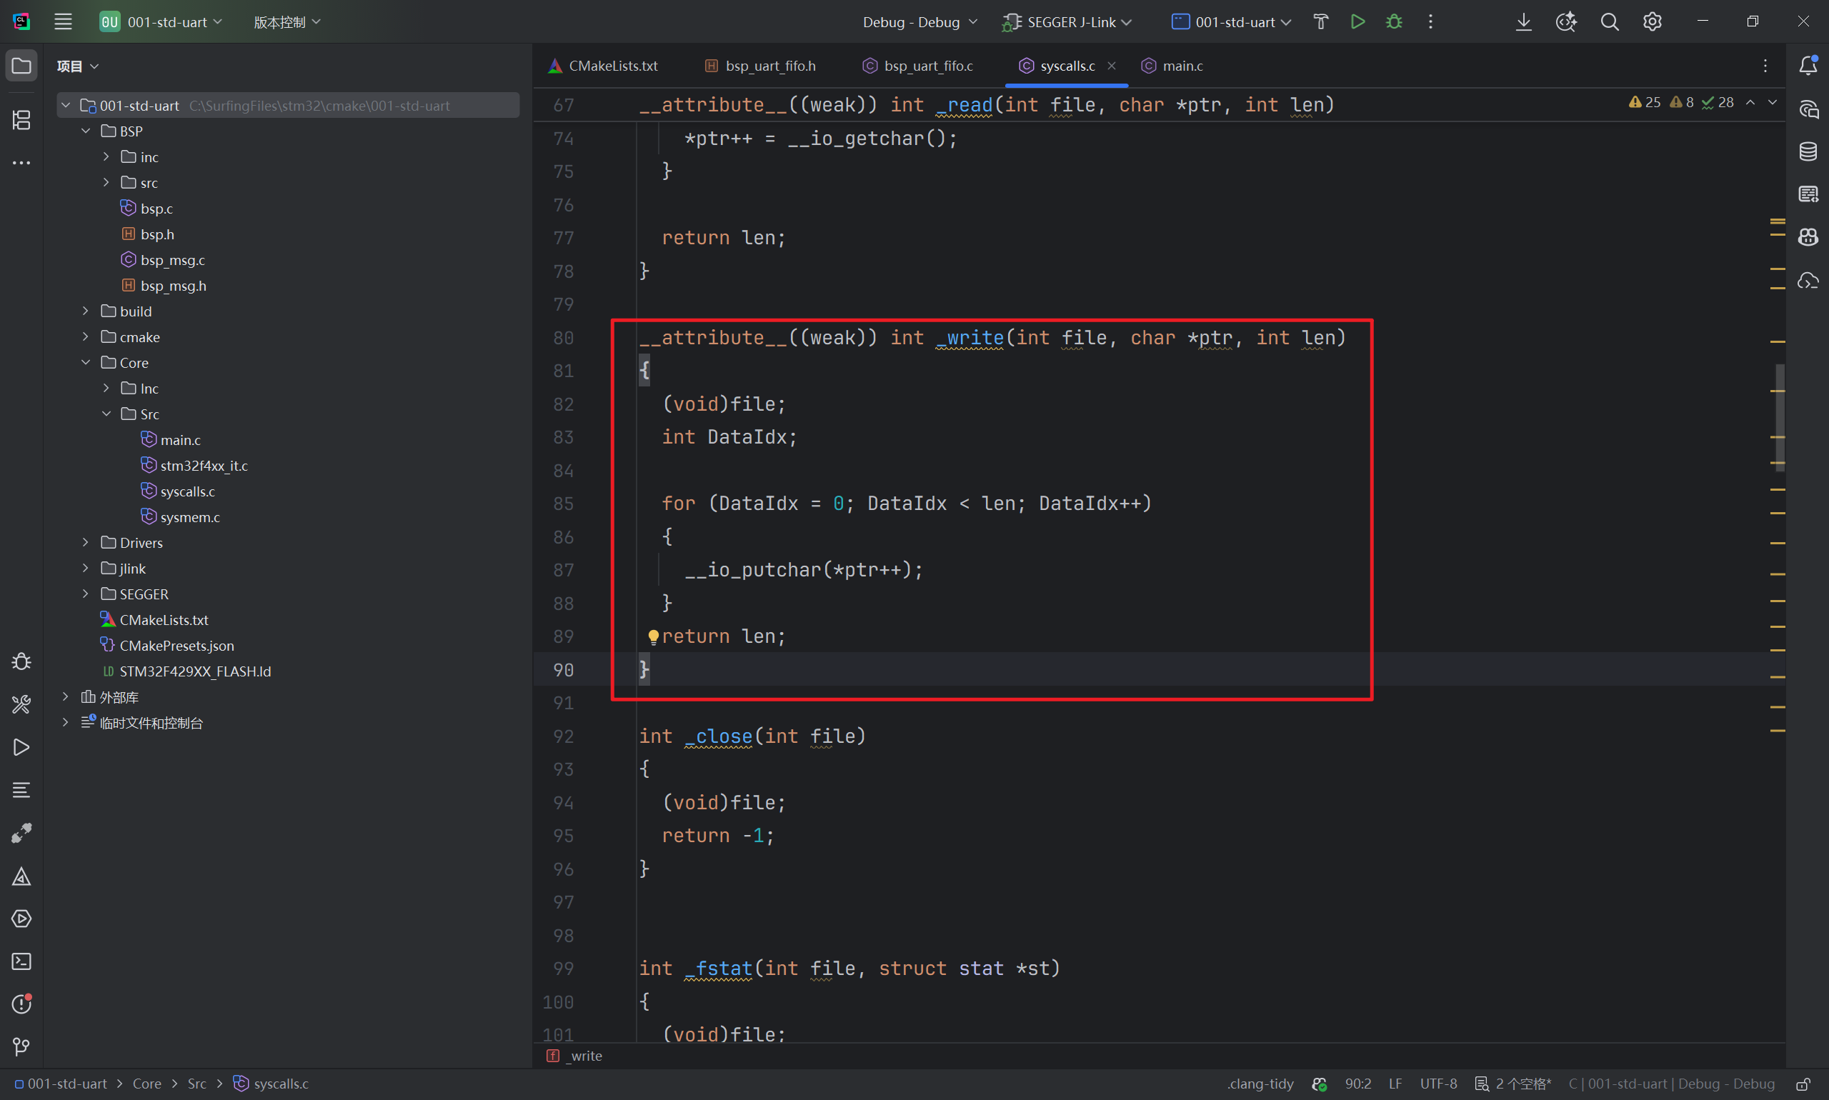Expand the Drivers folder

(x=86, y=543)
